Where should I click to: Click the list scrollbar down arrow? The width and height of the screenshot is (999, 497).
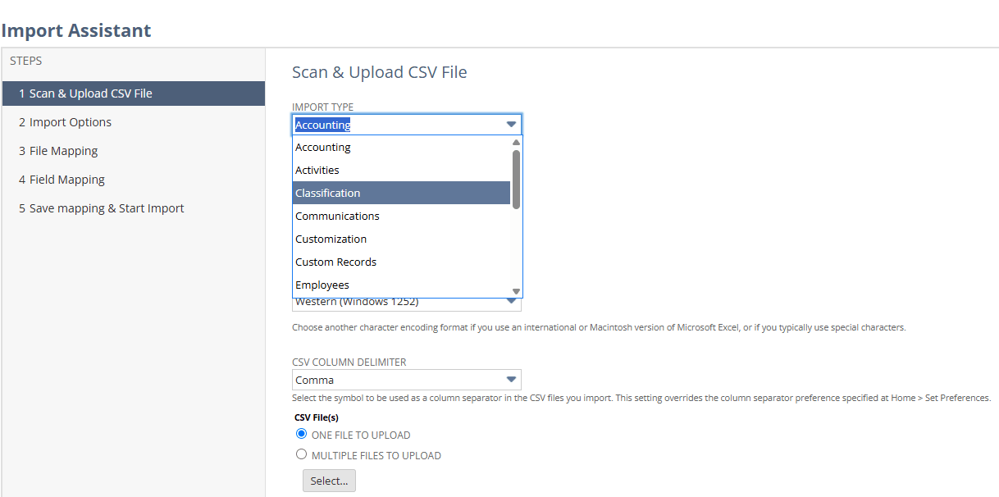[516, 291]
